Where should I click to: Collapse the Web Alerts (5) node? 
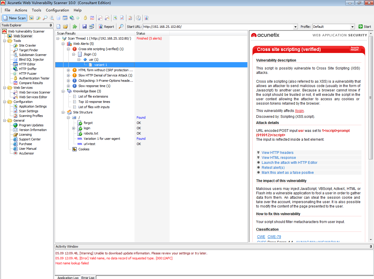pos(63,44)
